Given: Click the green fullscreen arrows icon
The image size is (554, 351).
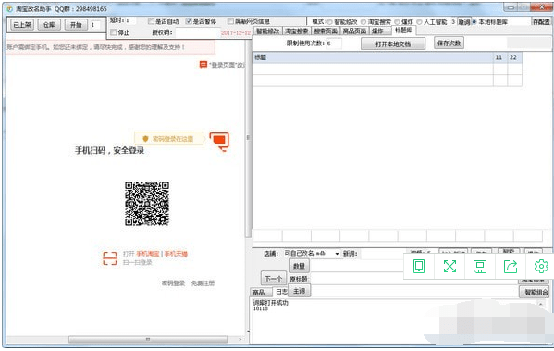Looking at the screenshot, I should pos(449,266).
